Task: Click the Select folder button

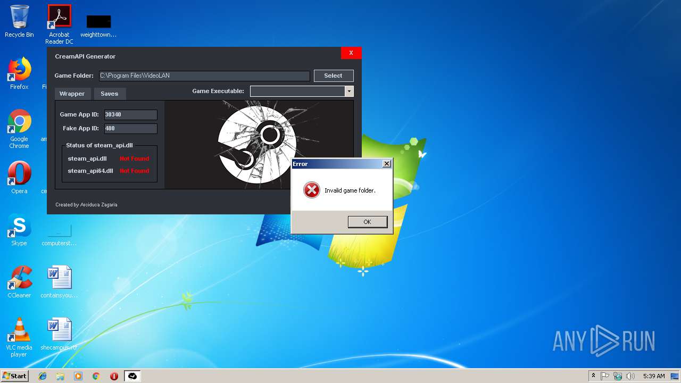Action: 334,76
